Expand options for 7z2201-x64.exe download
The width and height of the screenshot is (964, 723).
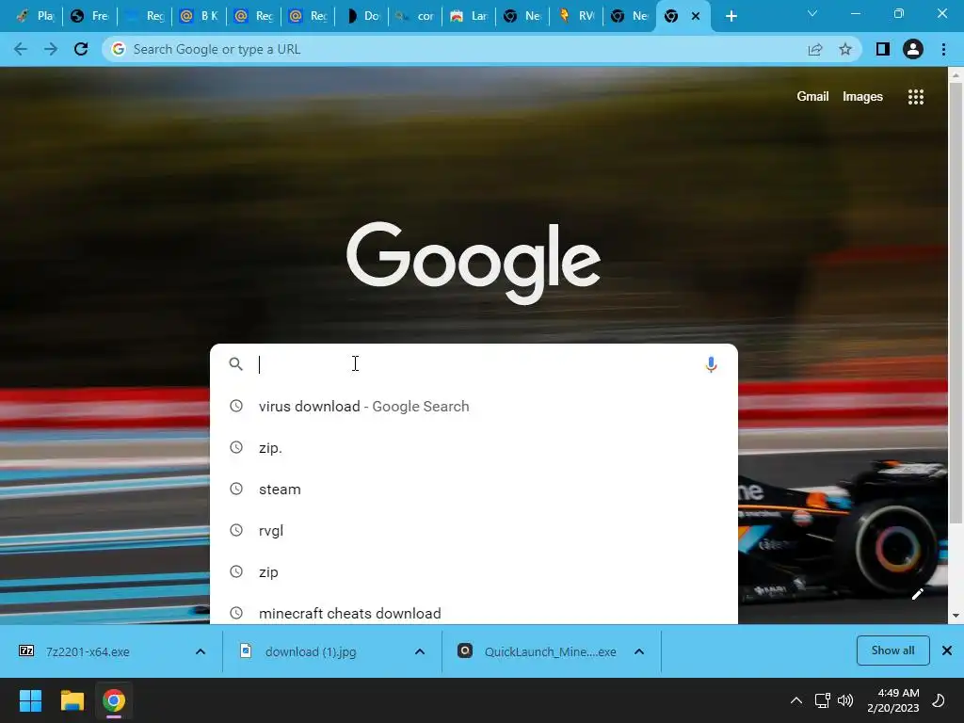[x=201, y=651]
